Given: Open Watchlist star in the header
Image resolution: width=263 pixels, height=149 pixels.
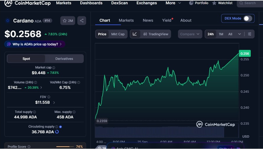Looking at the screenshot, I should pyautogui.click(x=214, y=3).
